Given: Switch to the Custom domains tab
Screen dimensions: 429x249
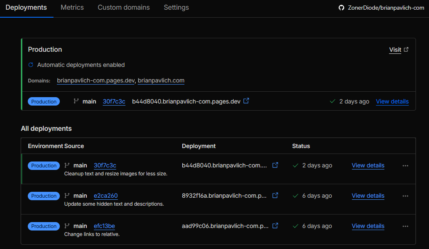Looking at the screenshot, I should point(123,8).
